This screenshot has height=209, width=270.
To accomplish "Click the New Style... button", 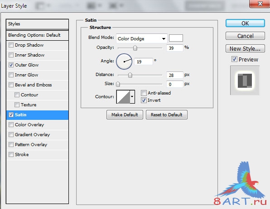I will pyautogui.click(x=245, y=49).
